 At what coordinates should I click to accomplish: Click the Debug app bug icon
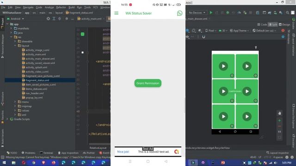tap(228, 12)
